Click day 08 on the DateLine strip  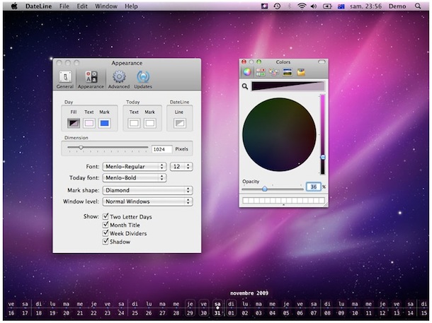coord(327,313)
